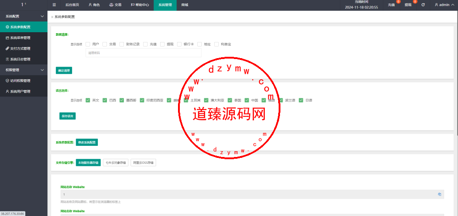Uncheck the 日语 language checkbox
This screenshot has width=458, height=216.
tap(301, 100)
